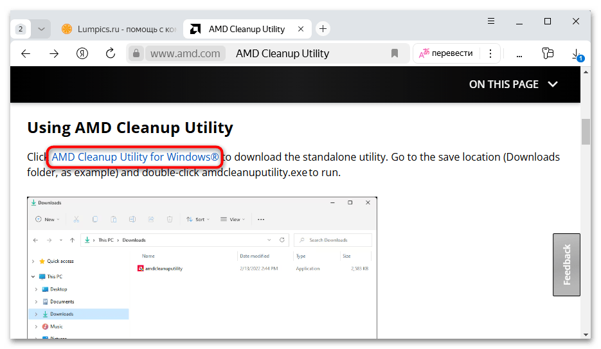This screenshot has width=601, height=349.
Task: Click the www.amd.com address field
Action: tap(185, 53)
